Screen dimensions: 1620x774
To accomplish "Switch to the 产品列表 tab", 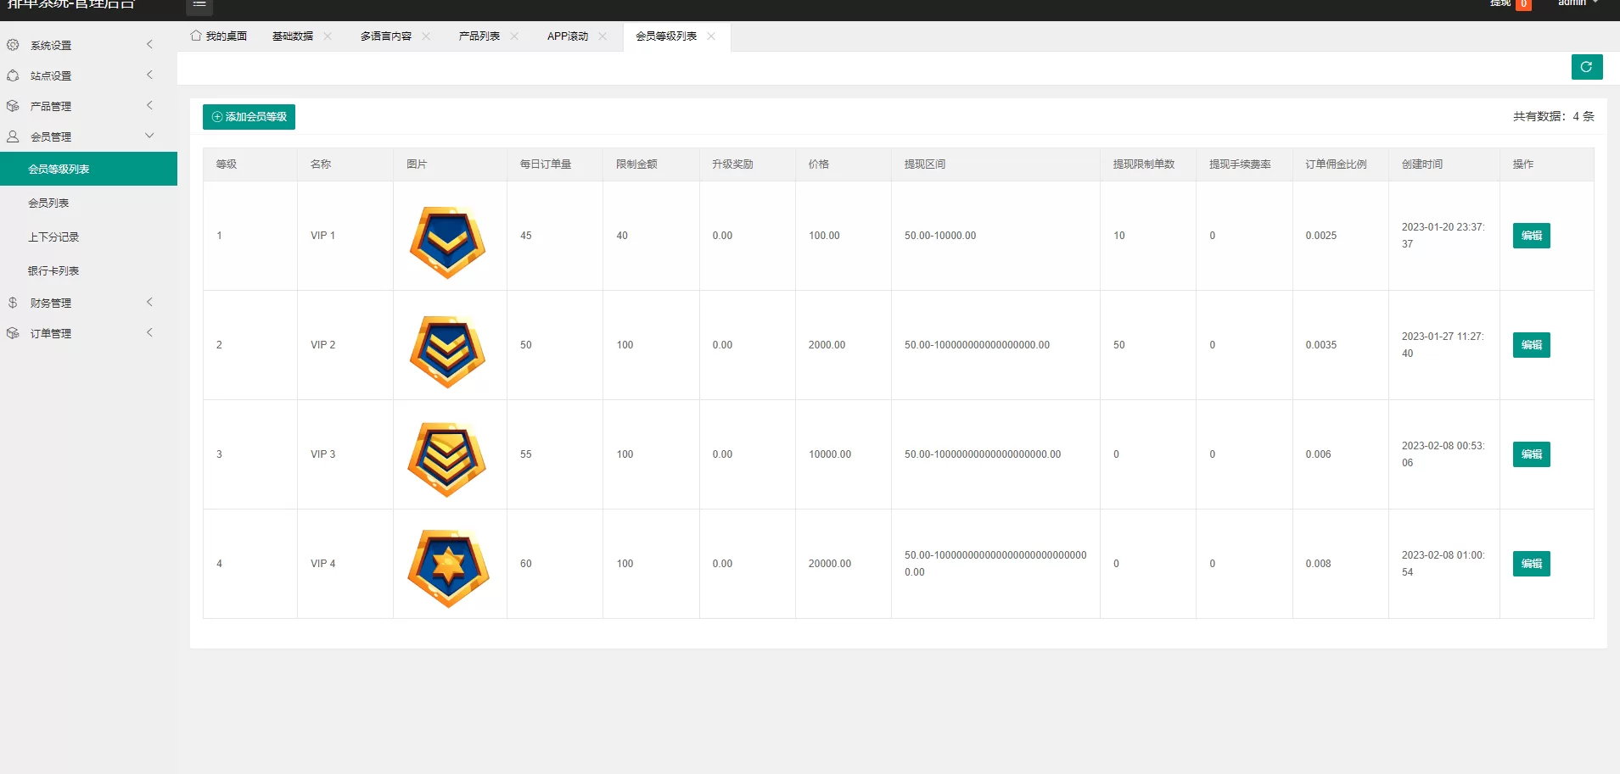I will click(479, 36).
